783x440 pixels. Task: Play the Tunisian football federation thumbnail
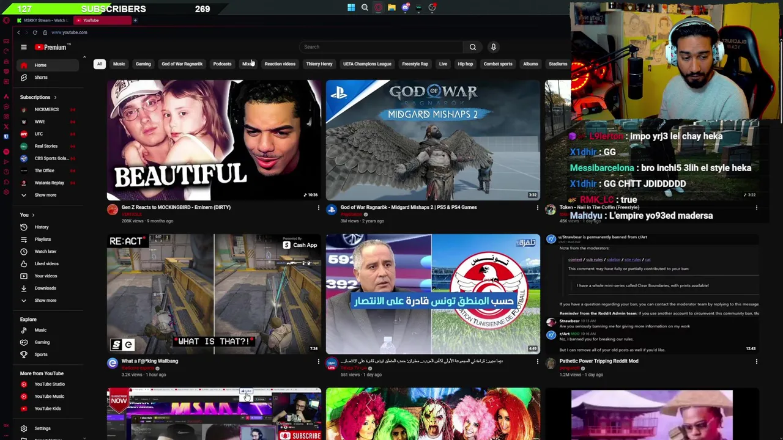(x=433, y=294)
